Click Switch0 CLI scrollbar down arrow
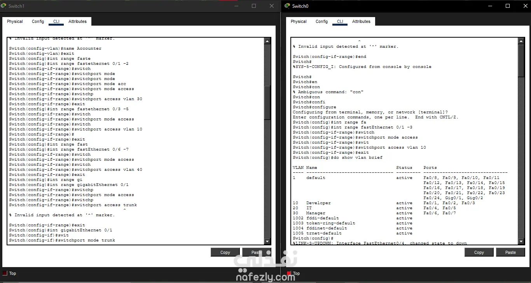Image resolution: width=531 pixels, height=283 pixels. coord(521,241)
